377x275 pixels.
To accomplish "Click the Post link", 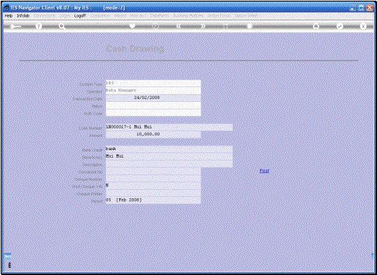I will (264, 171).
